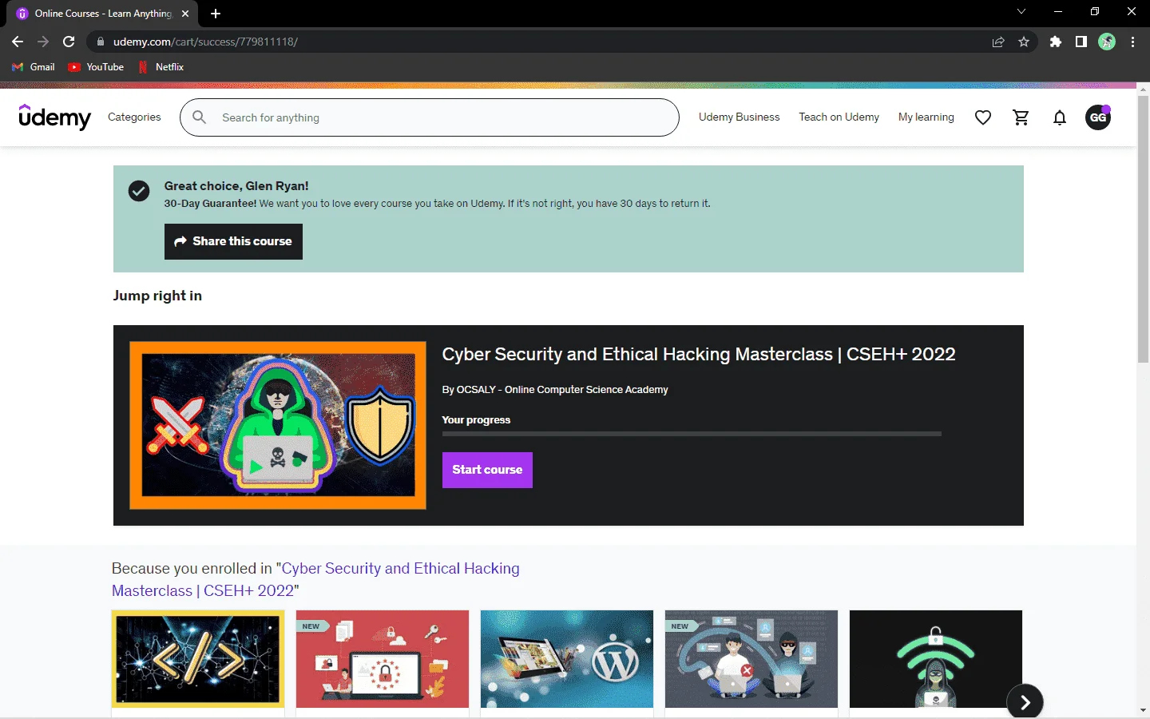Open the Udemy home logo
The width and height of the screenshot is (1150, 719).
pyautogui.click(x=54, y=117)
